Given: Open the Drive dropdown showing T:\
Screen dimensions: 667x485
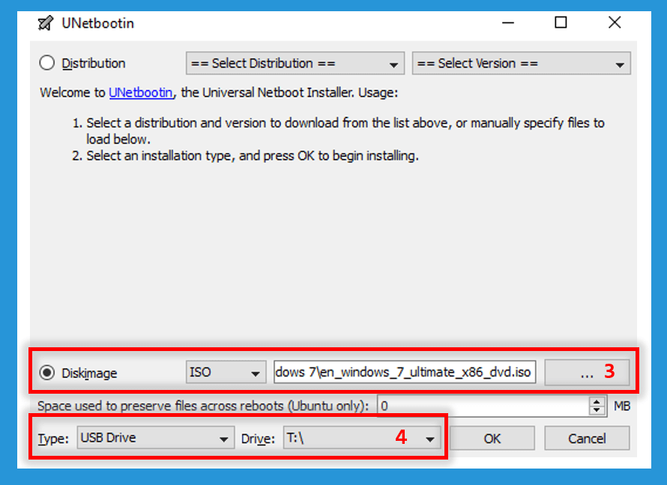Looking at the screenshot, I should click(x=362, y=437).
